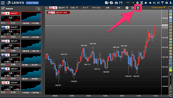Click the printer icon
The width and height of the screenshot is (173, 98).
pos(116,3)
